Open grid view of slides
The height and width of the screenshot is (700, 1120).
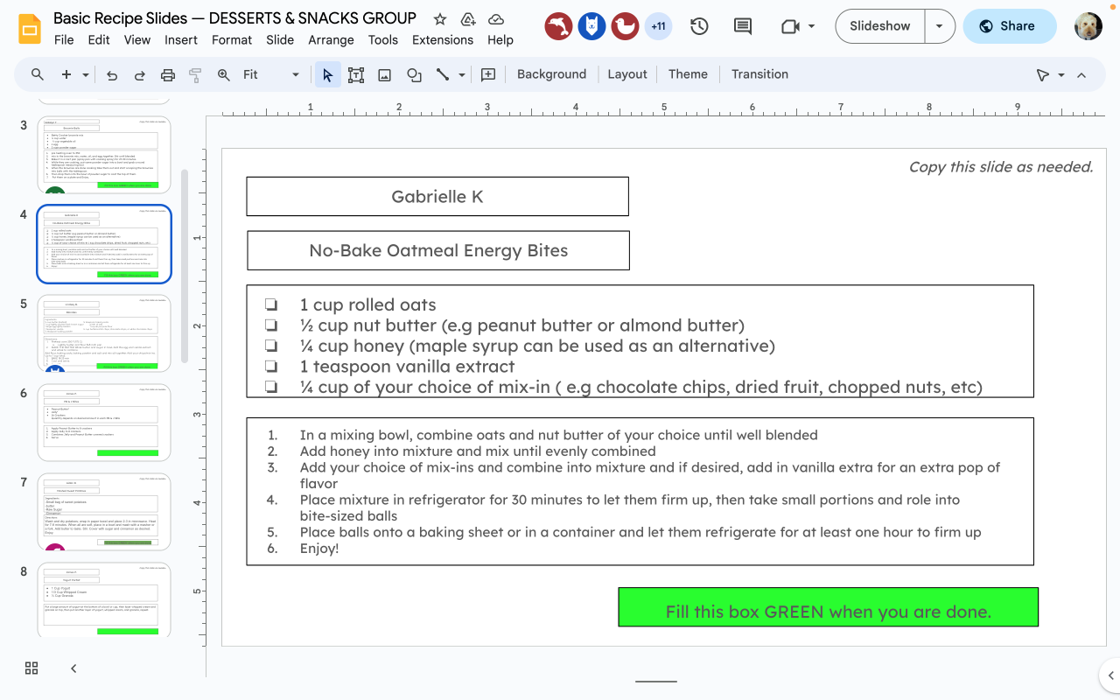pos(31,668)
